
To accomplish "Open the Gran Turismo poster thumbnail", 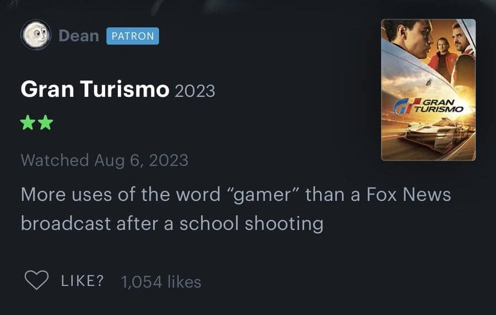I will pyautogui.click(x=428, y=90).
